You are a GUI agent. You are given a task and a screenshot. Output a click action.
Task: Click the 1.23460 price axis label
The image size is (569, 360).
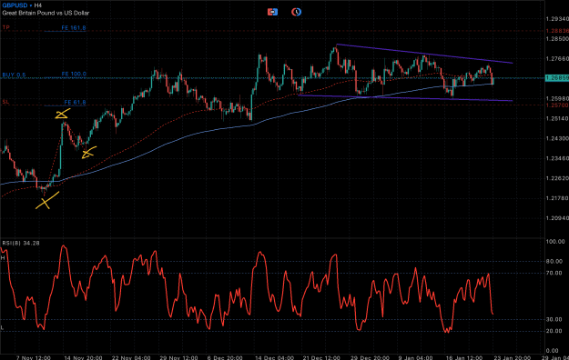point(557,158)
